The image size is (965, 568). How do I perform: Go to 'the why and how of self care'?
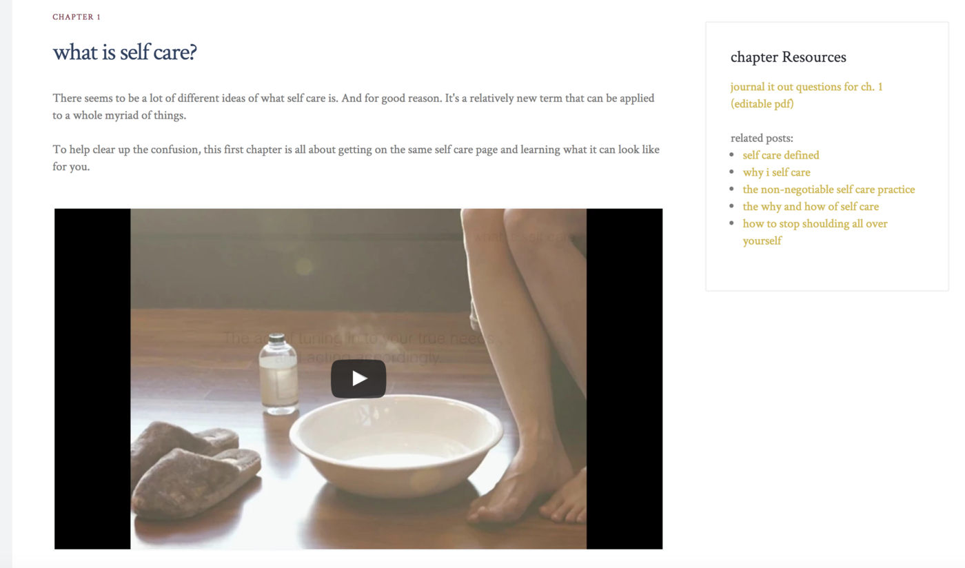pyautogui.click(x=811, y=206)
